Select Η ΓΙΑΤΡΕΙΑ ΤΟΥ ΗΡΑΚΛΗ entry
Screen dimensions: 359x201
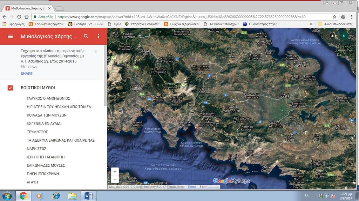(x=60, y=107)
